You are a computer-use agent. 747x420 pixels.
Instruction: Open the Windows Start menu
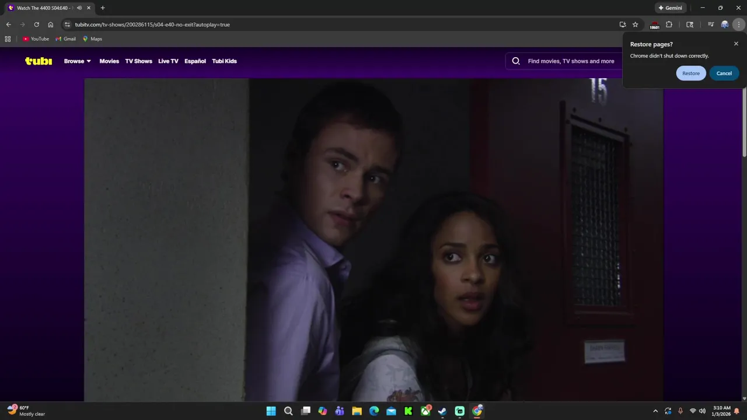click(x=271, y=411)
